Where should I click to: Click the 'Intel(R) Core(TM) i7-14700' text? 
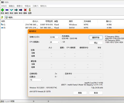pos(94,83)
